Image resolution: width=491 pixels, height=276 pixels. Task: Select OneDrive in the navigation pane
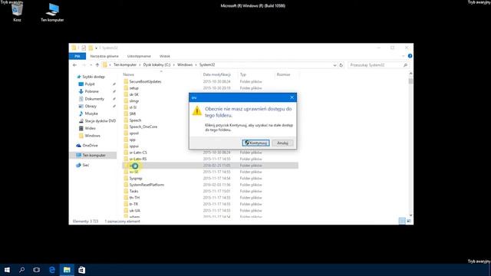click(x=90, y=146)
